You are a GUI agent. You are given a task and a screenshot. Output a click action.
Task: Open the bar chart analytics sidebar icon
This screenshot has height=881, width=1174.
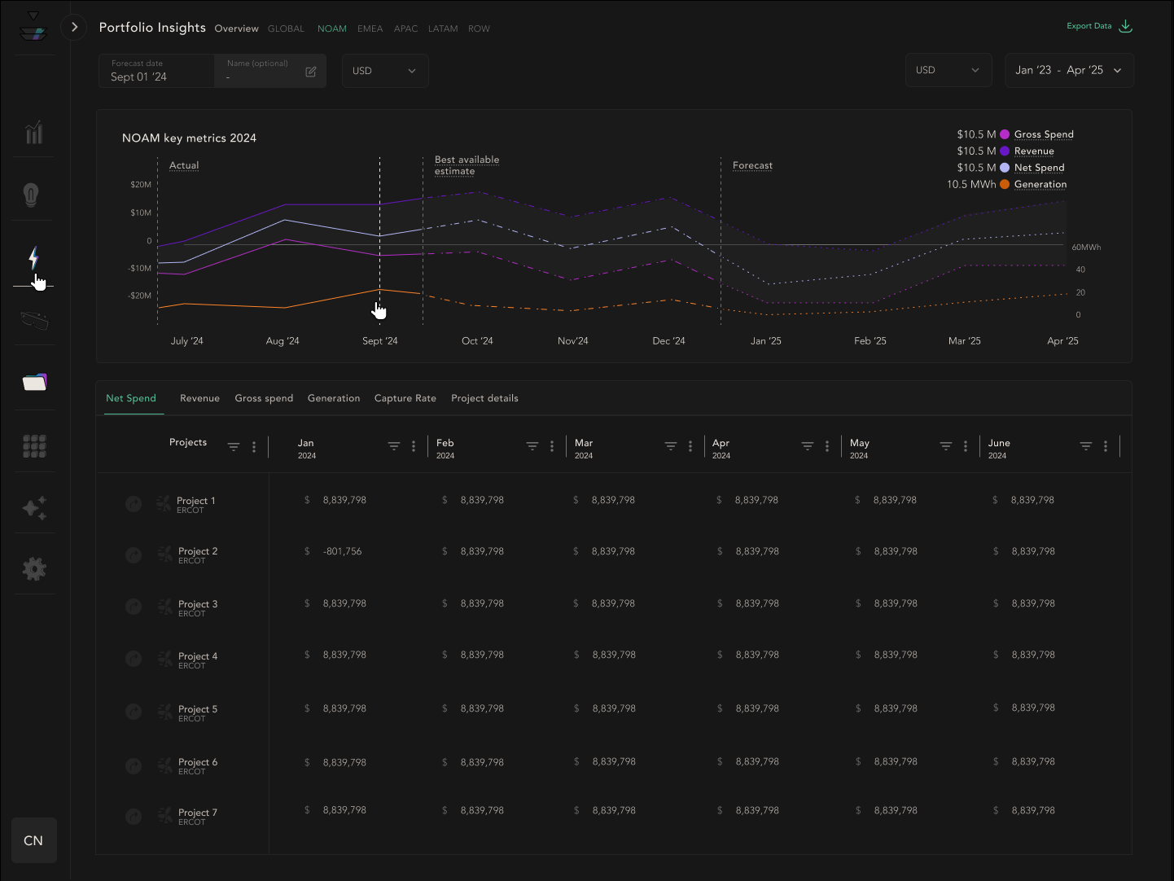(x=33, y=132)
